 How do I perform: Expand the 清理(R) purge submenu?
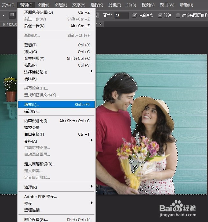coord(56,187)
